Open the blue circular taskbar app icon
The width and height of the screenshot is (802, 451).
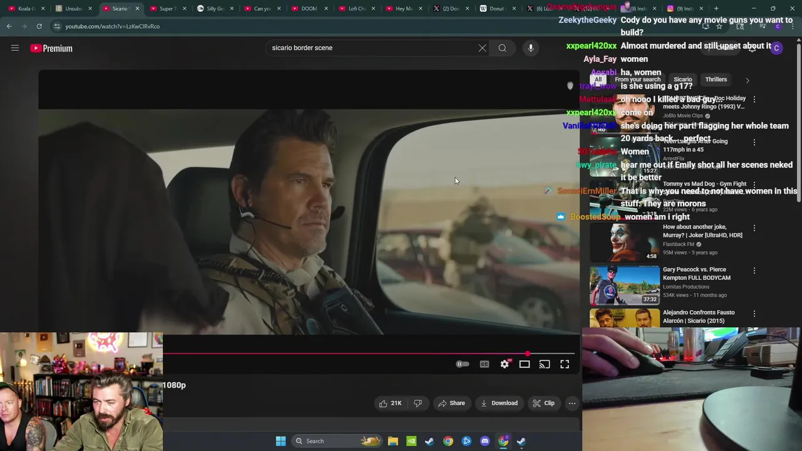coord(466,441)
